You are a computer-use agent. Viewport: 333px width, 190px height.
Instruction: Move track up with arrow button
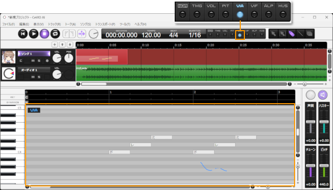point(62,44)
